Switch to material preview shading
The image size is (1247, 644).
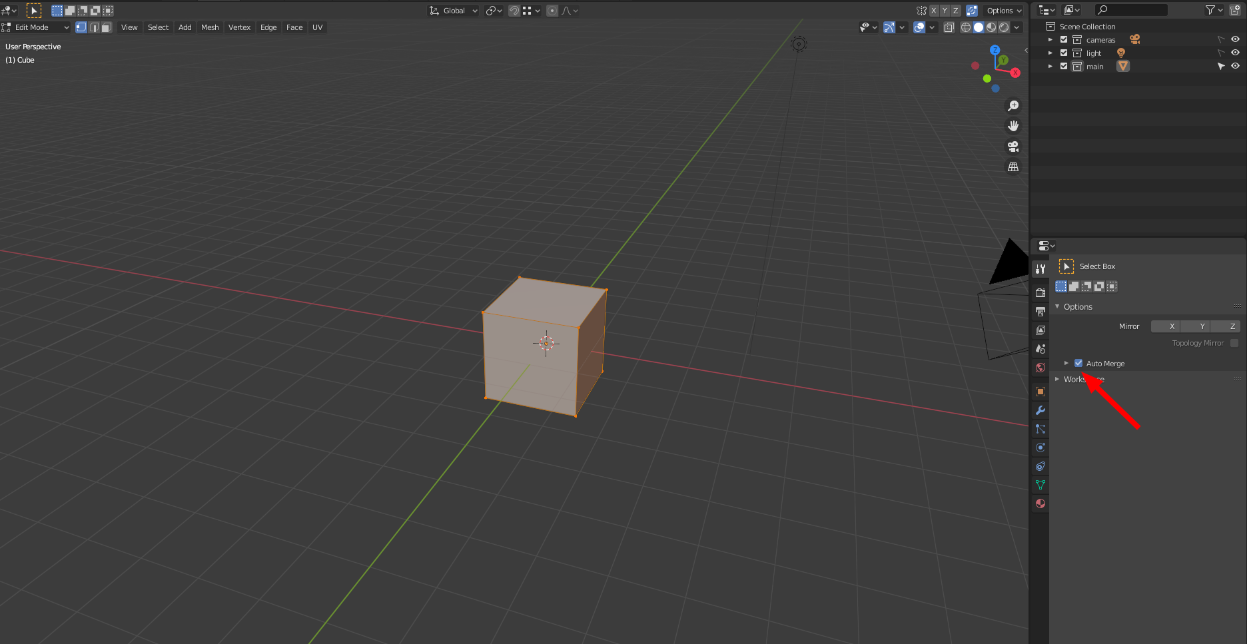(x=991, y=27)
